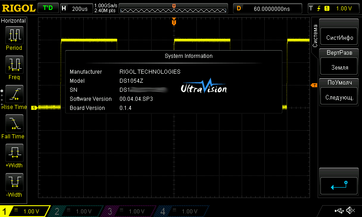362x217 pixels.
Task: Click the waveform memory overview bar
Action: point(173,9)
